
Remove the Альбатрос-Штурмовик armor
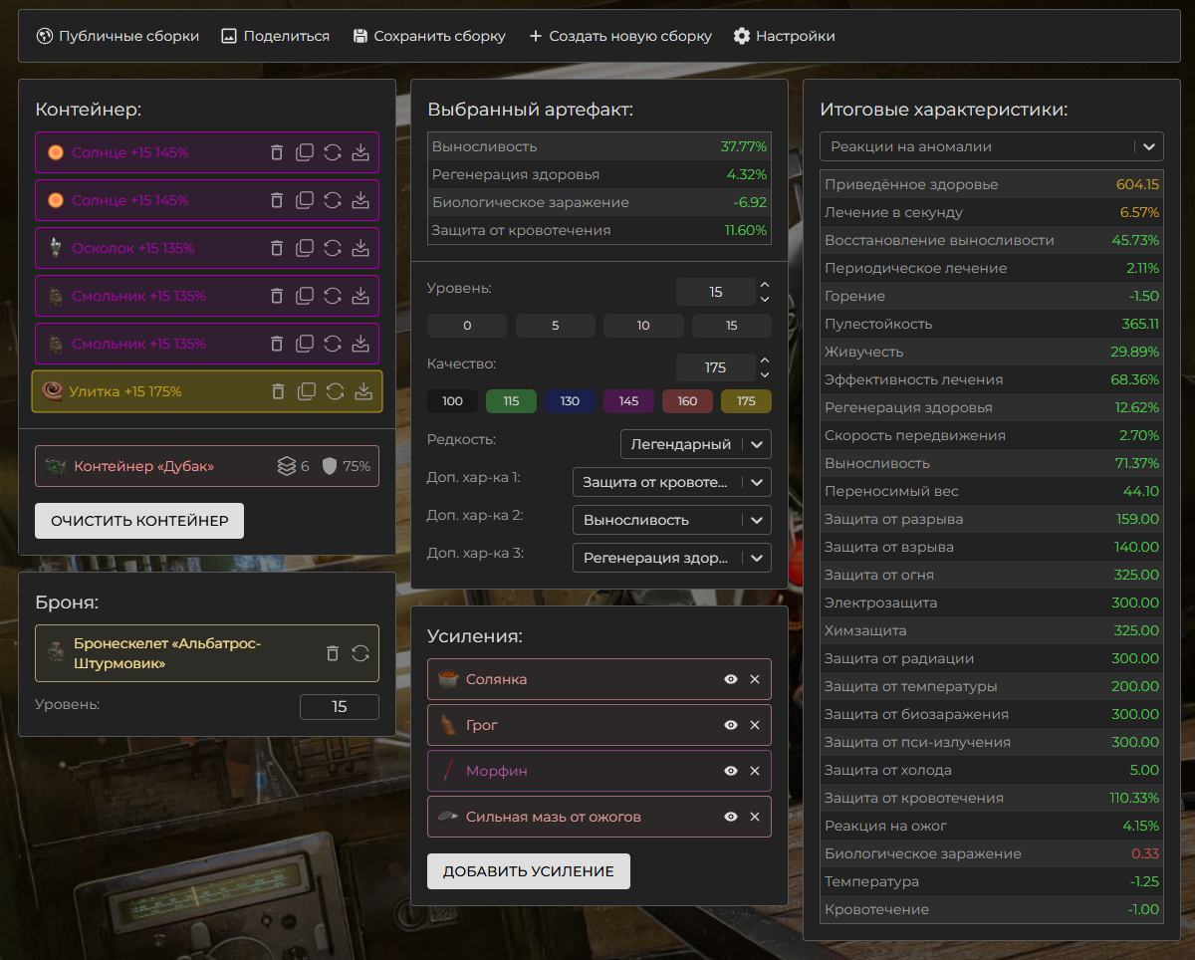point(333,653)
